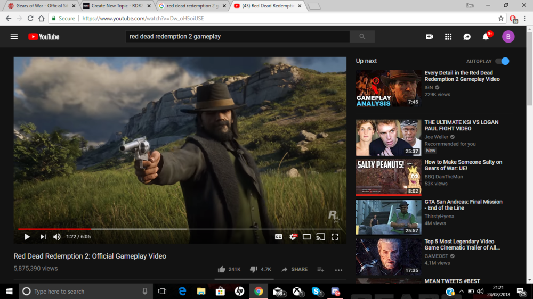This screenshot has width=533, height=299.
Task: Click the SHARE button below the video
Action: click(x=294, y=270)
